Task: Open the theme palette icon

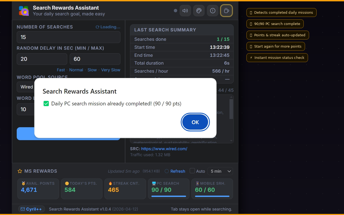Action: coord(199,11)
